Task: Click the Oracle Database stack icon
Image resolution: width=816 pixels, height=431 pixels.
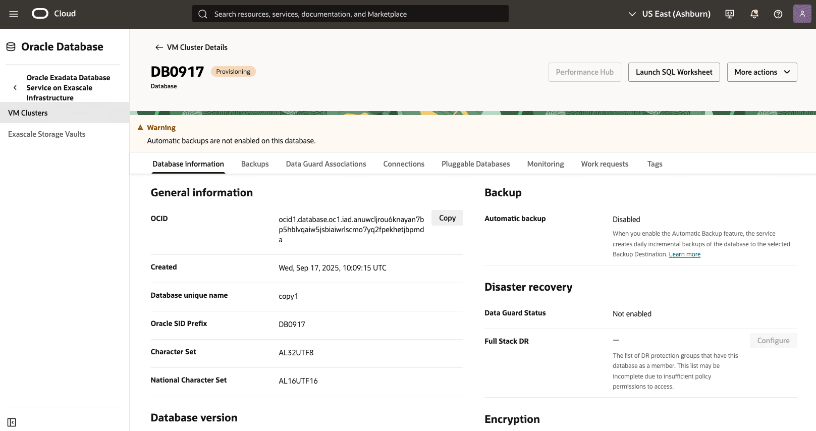Action: point(11,47)
